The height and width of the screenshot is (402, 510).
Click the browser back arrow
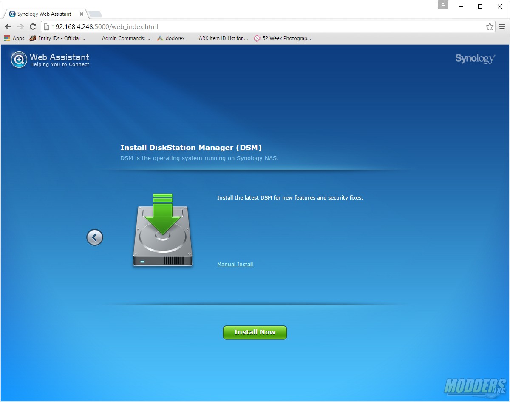pyautogui.click(x=8, y=27)
